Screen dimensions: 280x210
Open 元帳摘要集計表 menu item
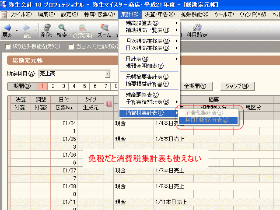pos(147,77)
